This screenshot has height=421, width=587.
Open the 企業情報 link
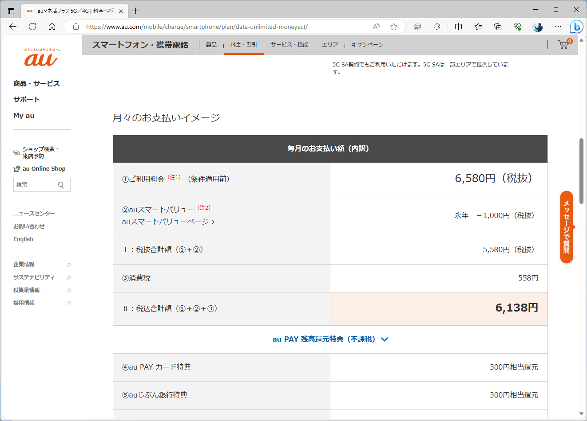tap(24, 264)
